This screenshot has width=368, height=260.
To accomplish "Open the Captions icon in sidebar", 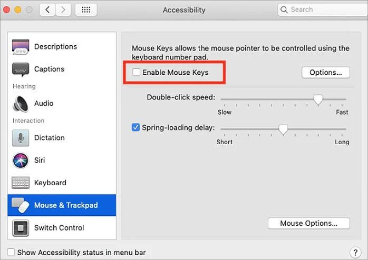I will 21,69.
